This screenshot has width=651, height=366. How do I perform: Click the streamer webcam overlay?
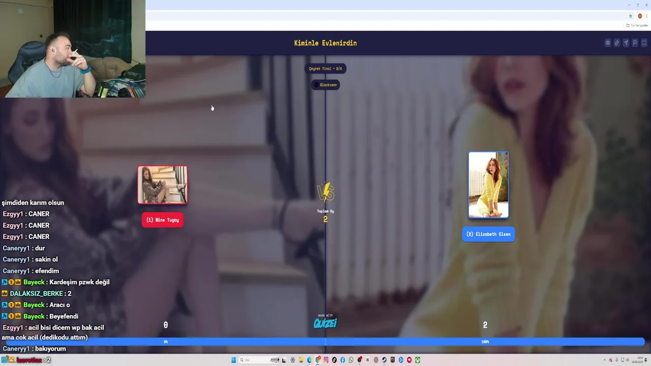tap(73, 49)
